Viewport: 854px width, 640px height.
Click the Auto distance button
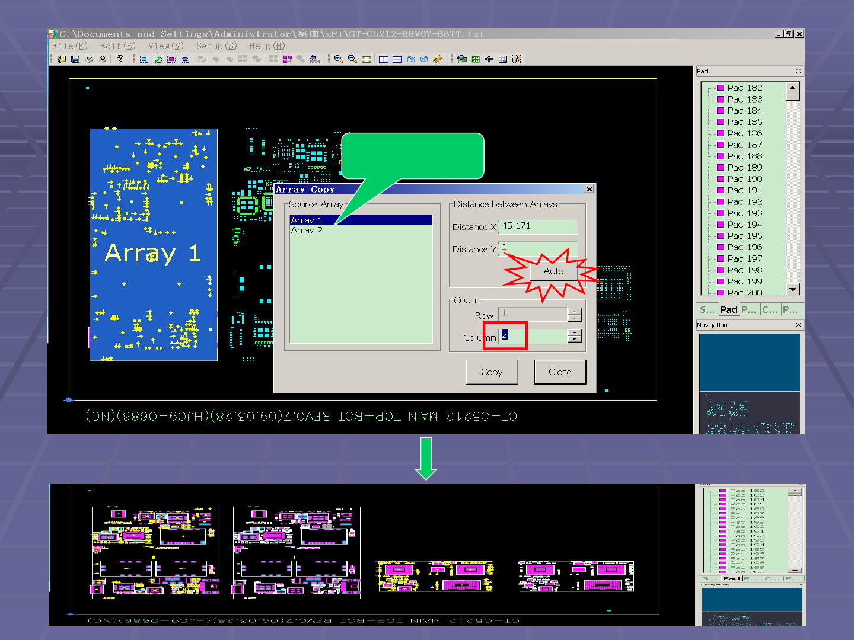point(553,271)
